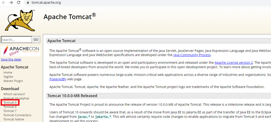Viewport: 271px width, 122px height.
Task: Open the Maven Plugin link
Action: pos(13,81)
